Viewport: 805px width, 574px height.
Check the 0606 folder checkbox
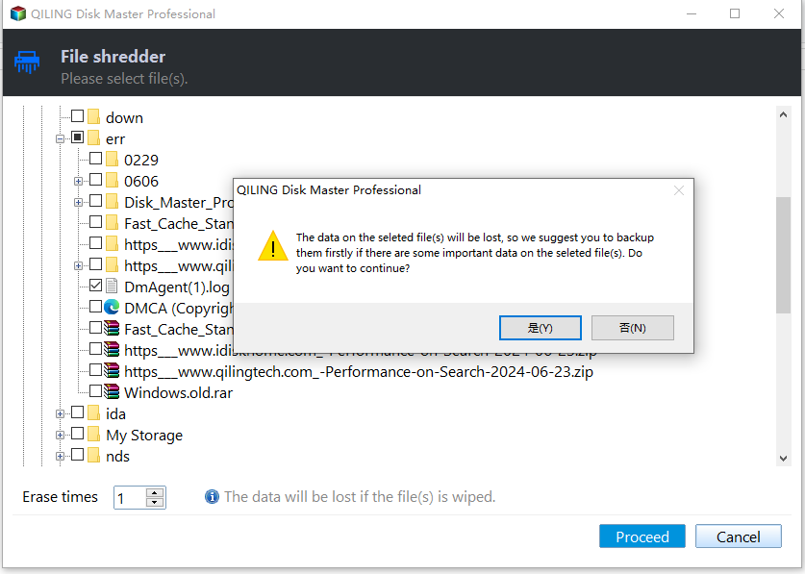pos(96,179)
